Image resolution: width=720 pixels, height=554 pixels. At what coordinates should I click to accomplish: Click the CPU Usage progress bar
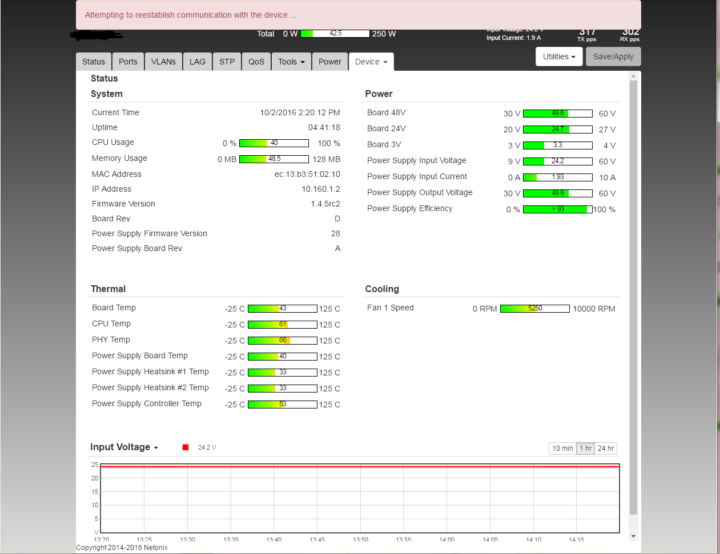(273, 143)
